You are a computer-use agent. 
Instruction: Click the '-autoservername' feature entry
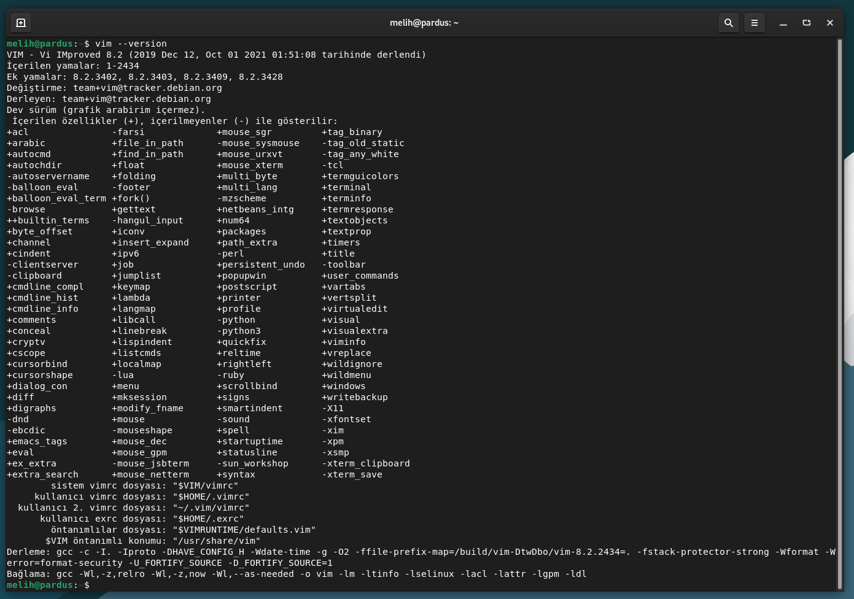[x=48, y=176]
